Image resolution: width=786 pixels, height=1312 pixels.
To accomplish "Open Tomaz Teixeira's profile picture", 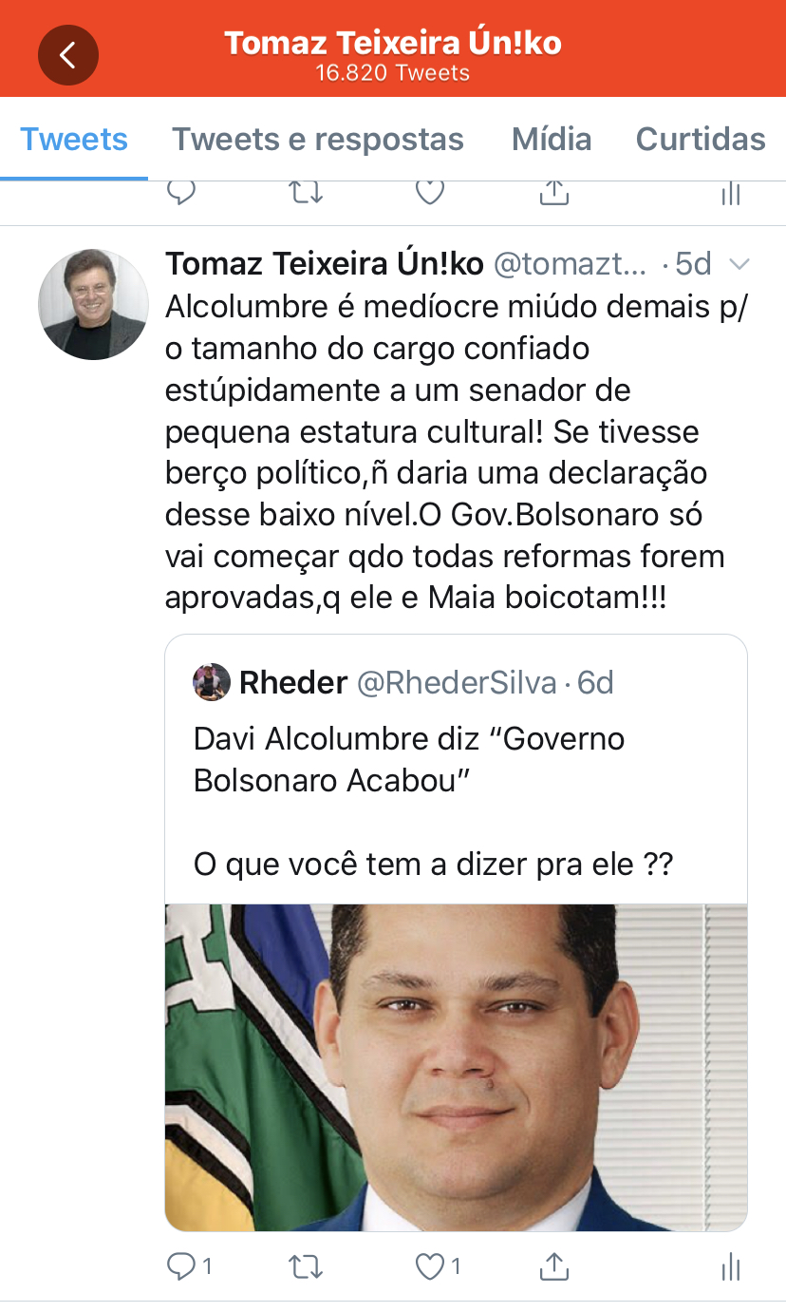I will (93, 304).
